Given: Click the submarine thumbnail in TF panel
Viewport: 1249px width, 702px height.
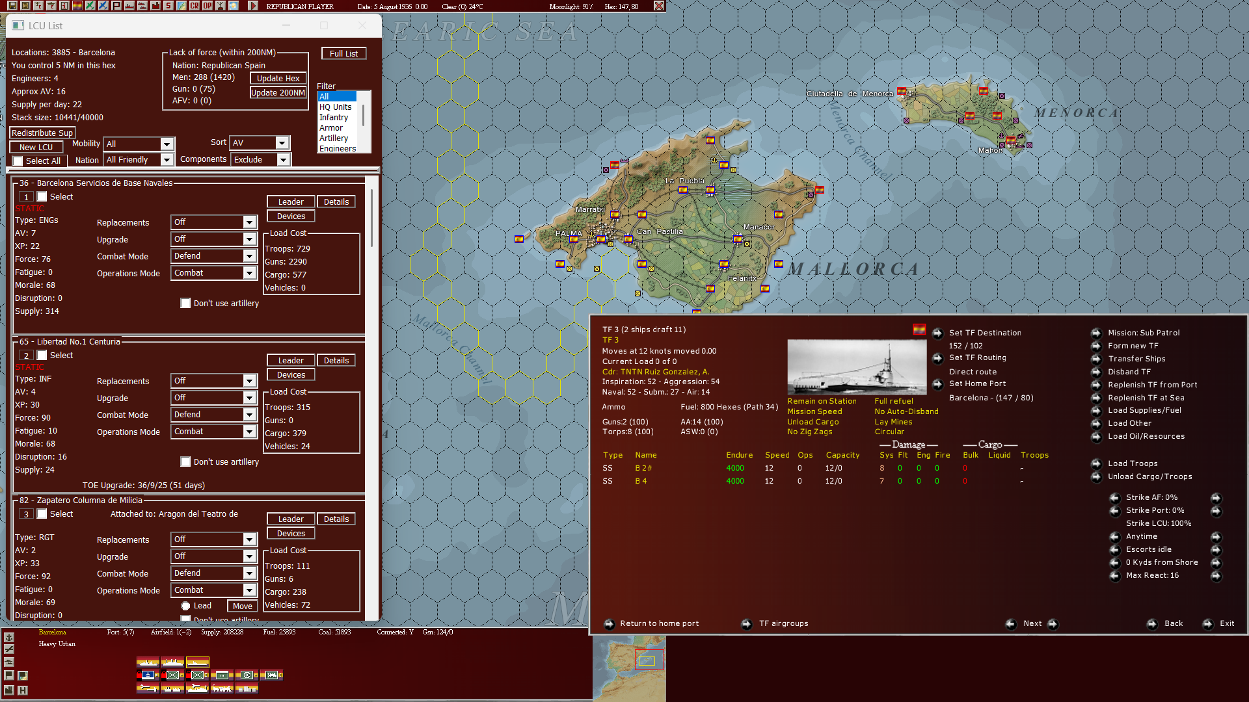Looking at the screenshot, I should click(857, 366).
